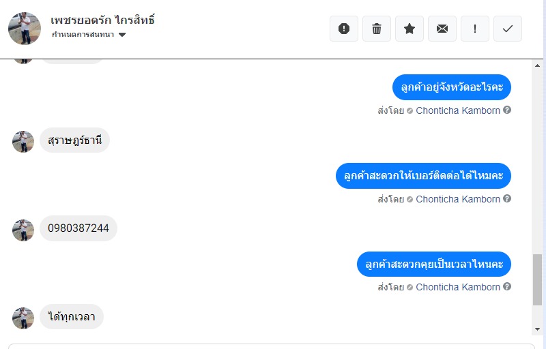Click the ได้ทุกเวลา reply bubble
The height and width of the screenshot is (349, 546).
tap(72, 317)
